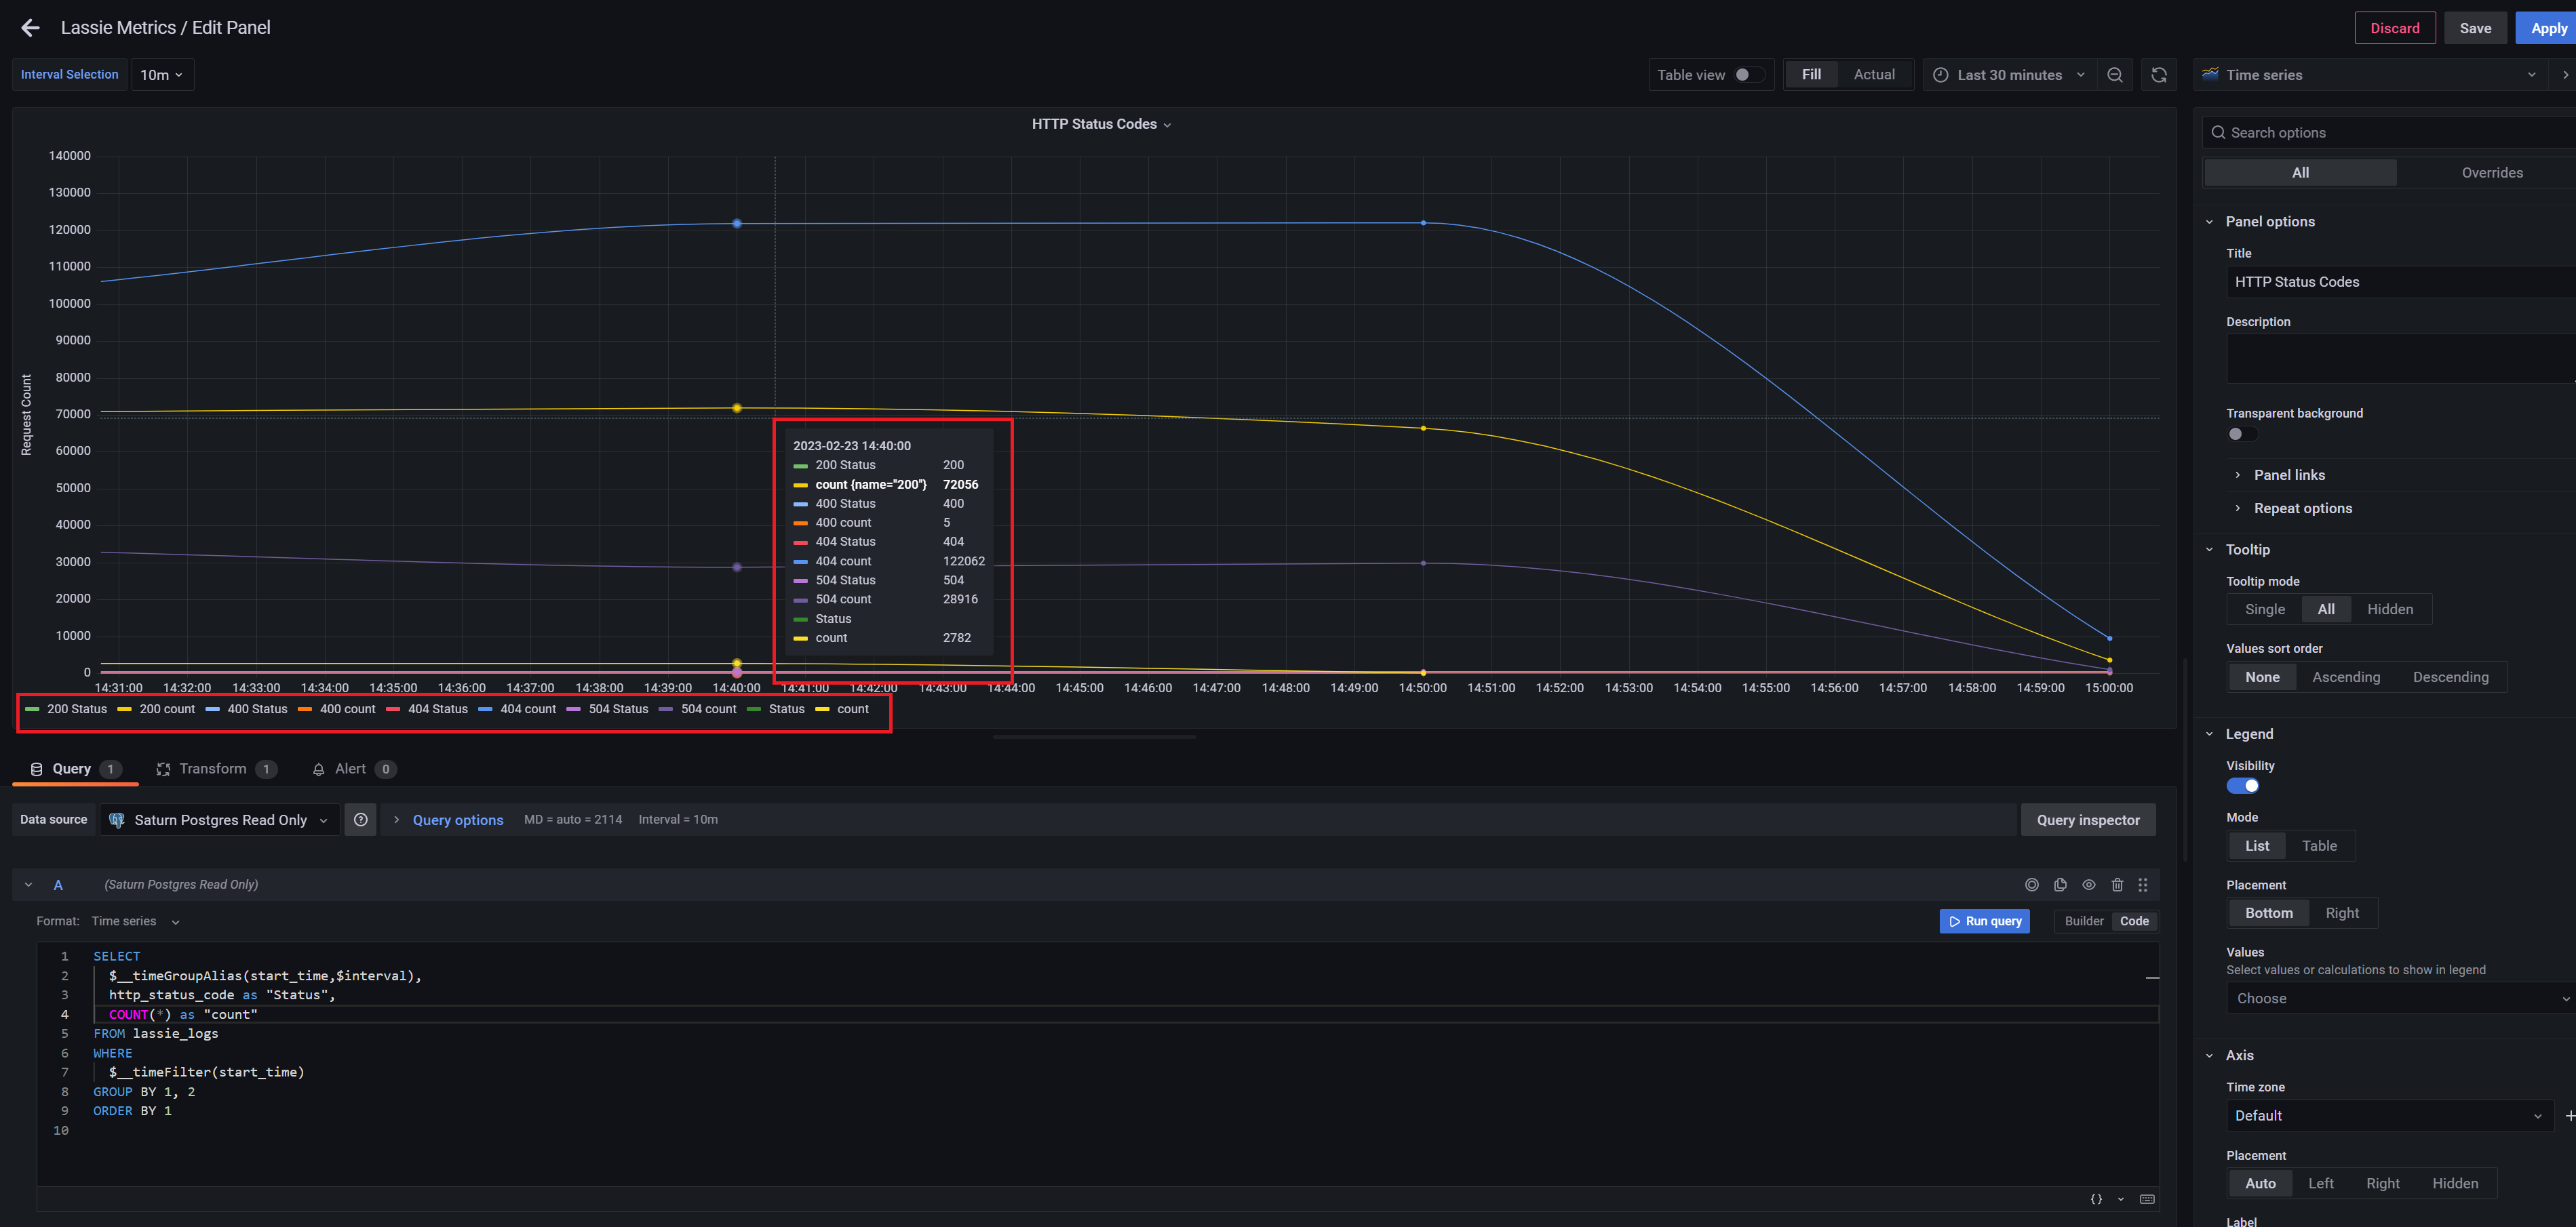Save the dashboard
Screen dimensions: 2576x1227
point(2475,28)
